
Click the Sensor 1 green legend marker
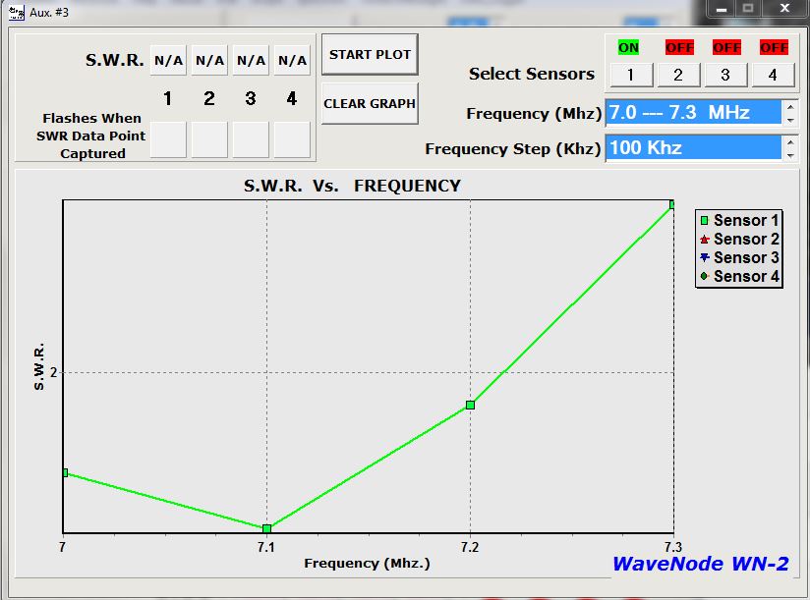pyautogui.click(x=704, y=221)
